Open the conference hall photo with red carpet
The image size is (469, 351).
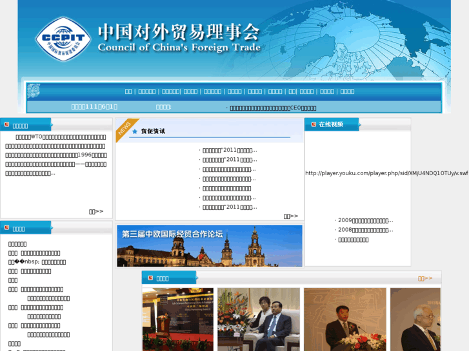178,319
